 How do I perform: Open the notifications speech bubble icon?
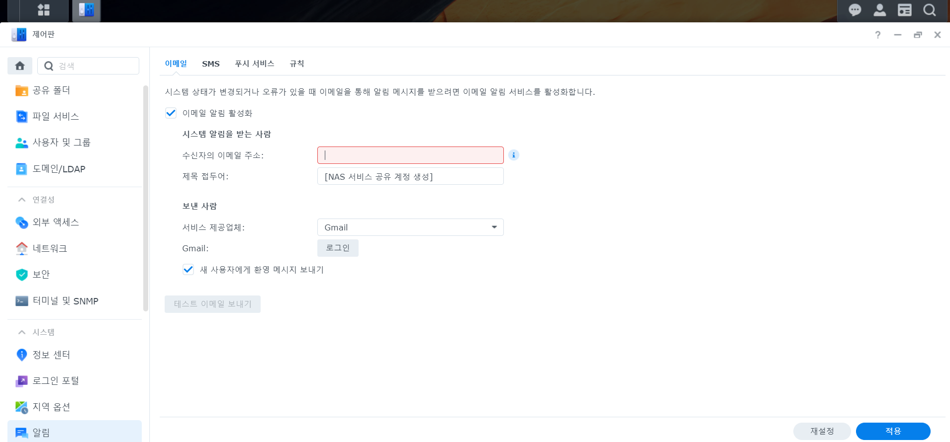point(855,10)
